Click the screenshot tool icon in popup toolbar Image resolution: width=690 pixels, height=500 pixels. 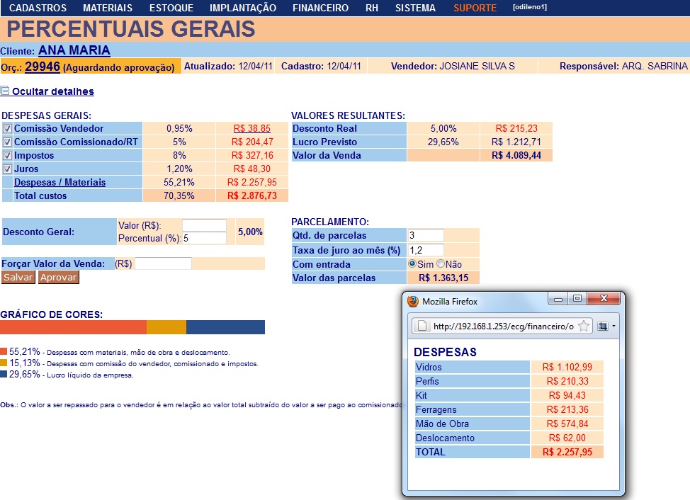pyautogui.click(x=603, y=326)
